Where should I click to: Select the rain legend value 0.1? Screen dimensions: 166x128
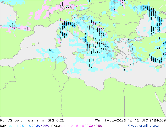coord(11,126)
